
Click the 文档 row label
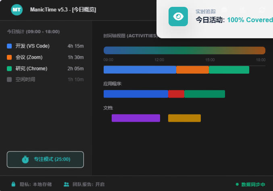(x=108, y=108)
